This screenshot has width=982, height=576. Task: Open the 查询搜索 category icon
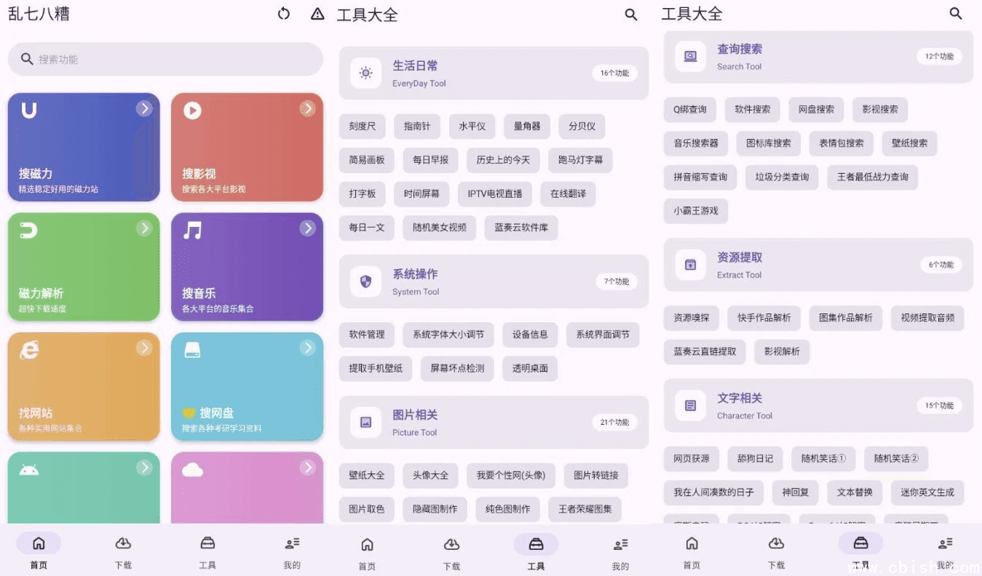pos(690,57)
